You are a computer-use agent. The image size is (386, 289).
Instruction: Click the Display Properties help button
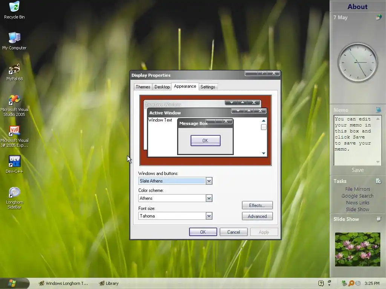point(262,73)
